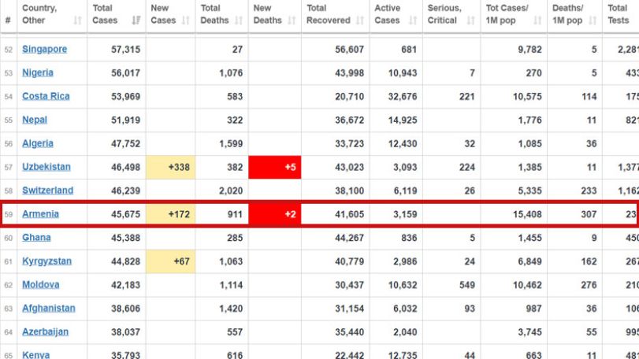Open the Armenia country link
Screen dimensions: 639x359
tap(40, 214)
